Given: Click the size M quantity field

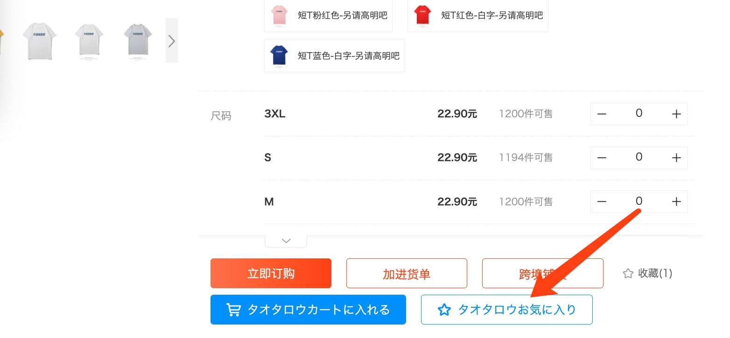Looking at the screenshot, I should (639, 201).
